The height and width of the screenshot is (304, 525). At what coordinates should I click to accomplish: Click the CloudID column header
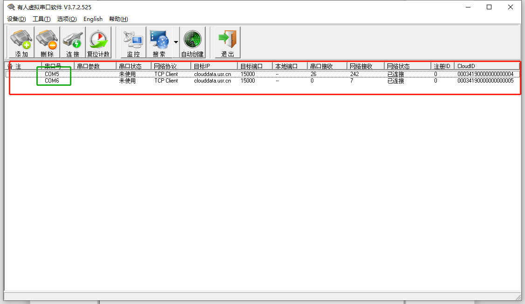point(486,66)
